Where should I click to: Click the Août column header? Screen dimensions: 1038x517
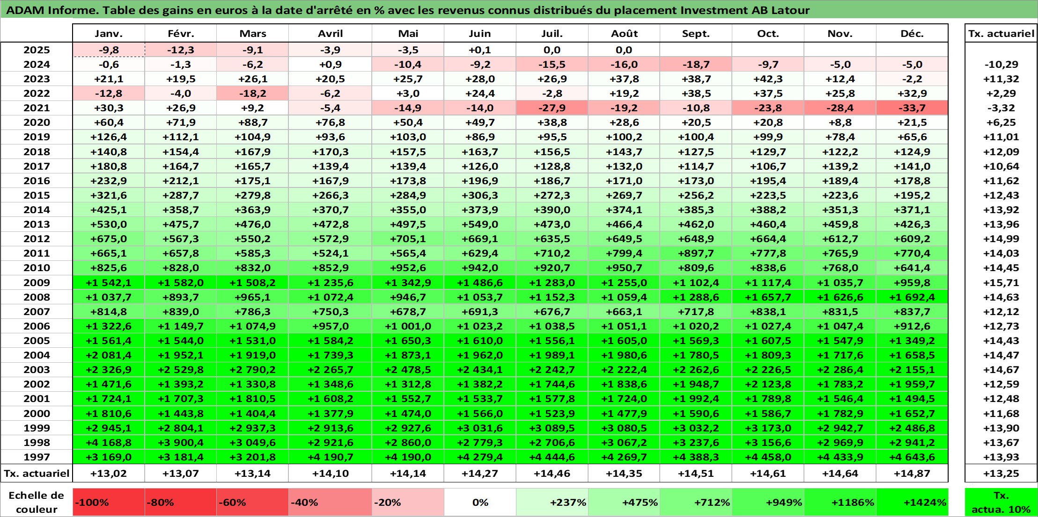click(624, 33)
